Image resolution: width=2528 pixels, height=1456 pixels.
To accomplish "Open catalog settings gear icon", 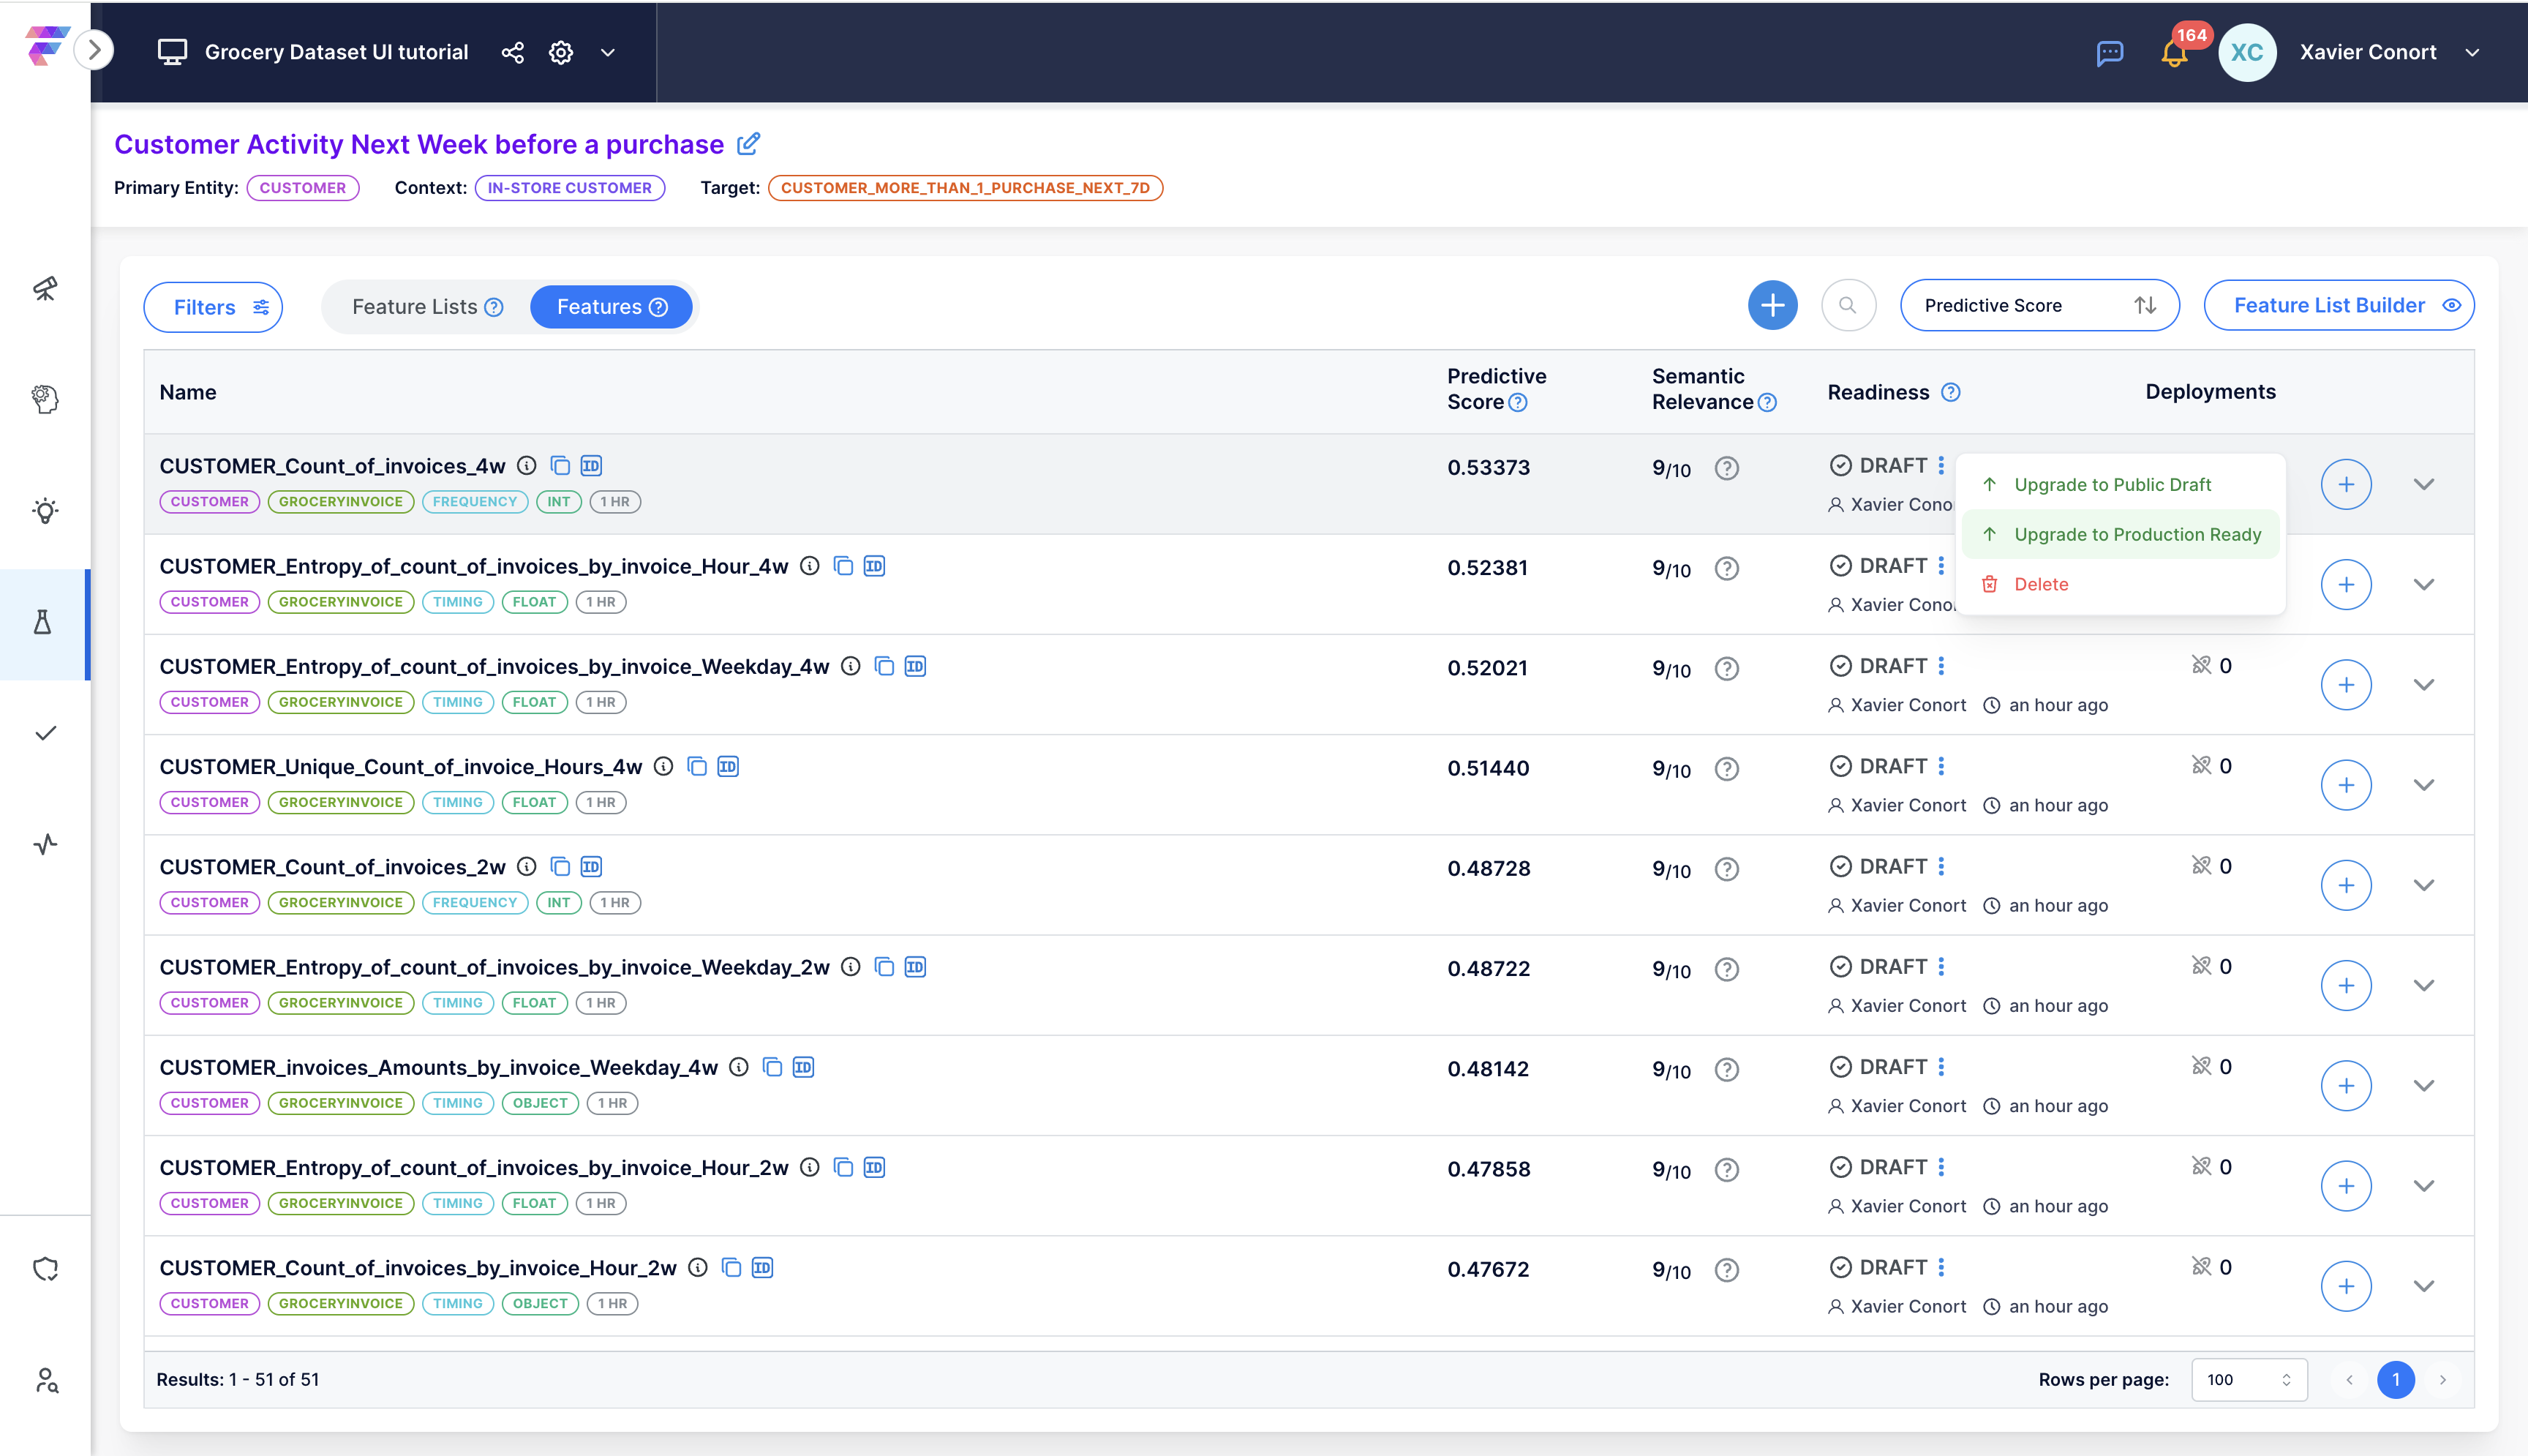I will pyautogui.click(x=561, y=53).
